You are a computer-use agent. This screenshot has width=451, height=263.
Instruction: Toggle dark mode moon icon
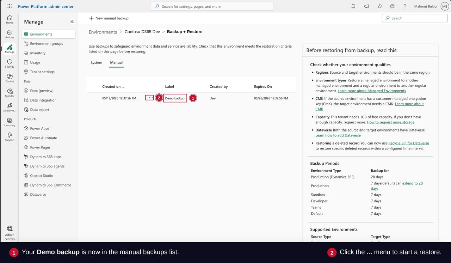(379, 6)
